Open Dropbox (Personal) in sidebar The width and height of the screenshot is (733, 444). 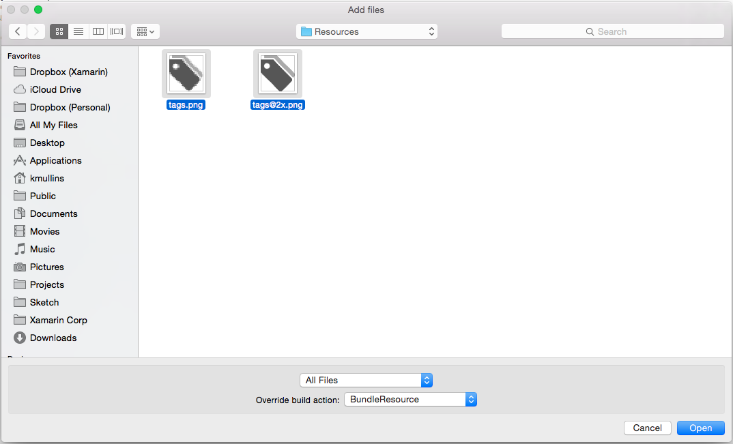[69, 107]
